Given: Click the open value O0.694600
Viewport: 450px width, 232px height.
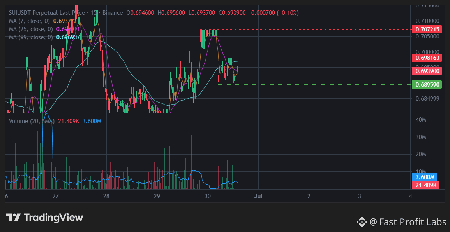Looking at the screenshot, I should coord(141,13).
